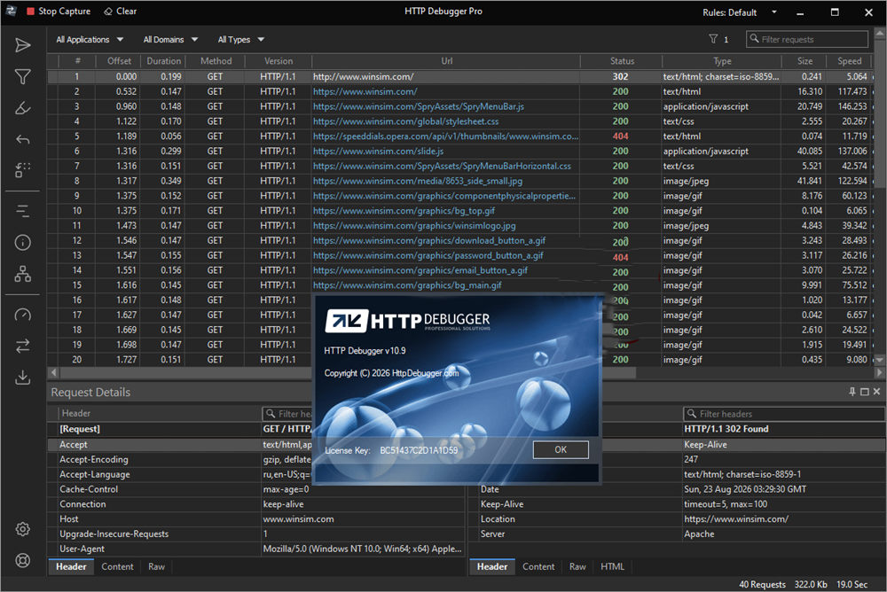Image resolution: width=887 pixels, height=592 pixels.
Task: Sort by the Speed column header
Action: click(849, 61)
